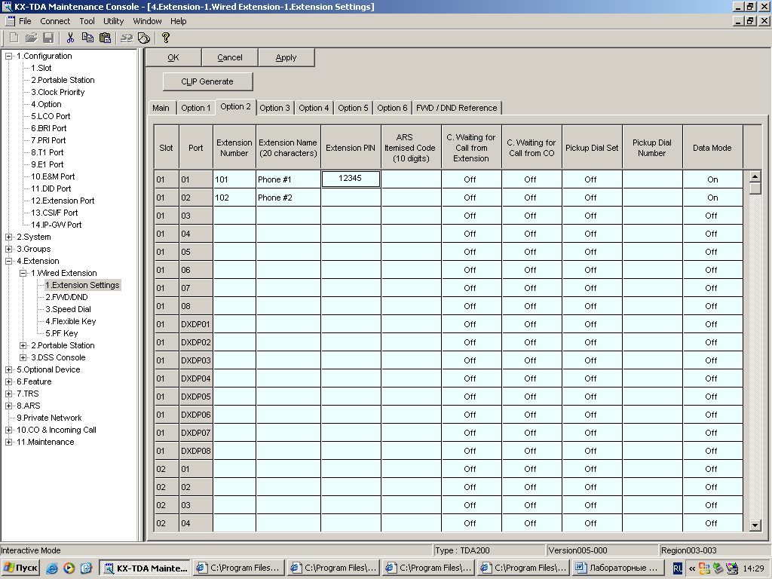Click the Extension PIN field showing 12345

[x=351, y=179]
